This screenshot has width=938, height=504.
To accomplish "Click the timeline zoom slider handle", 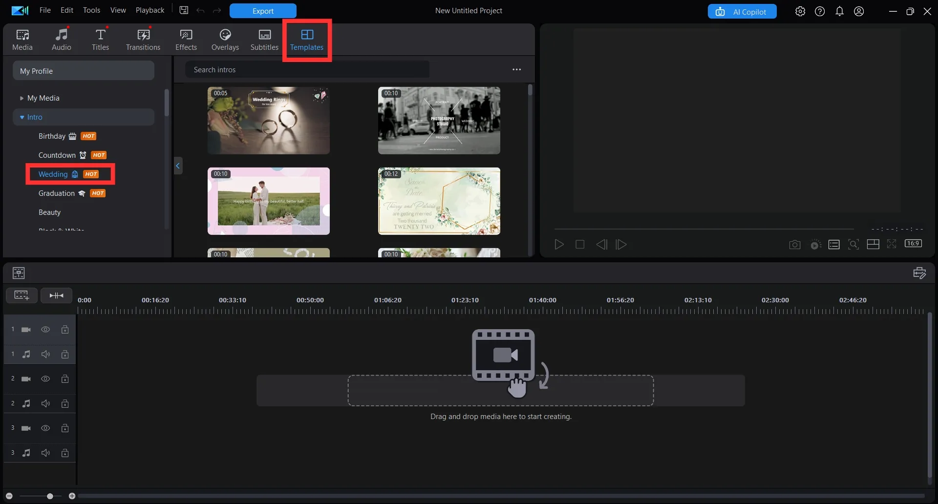I will click(x=50, y=496).
